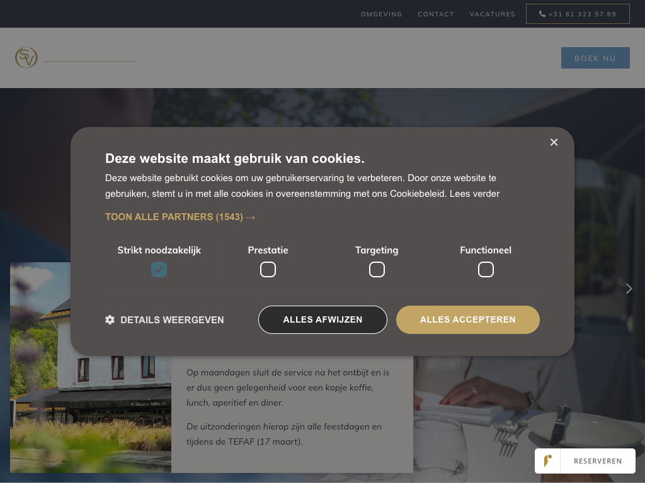Image resolution: width=645 pixels, height=483 pixels.
Task: Check the Functioneel cookies box
Action: [486, 269]
